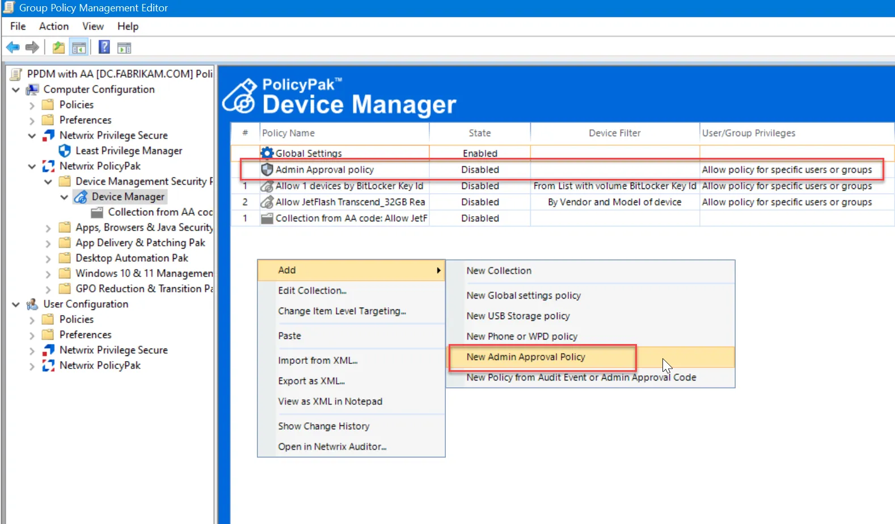Click the Collection from AA code folder icon in list

pyautogui.click(x=267, y=218)
